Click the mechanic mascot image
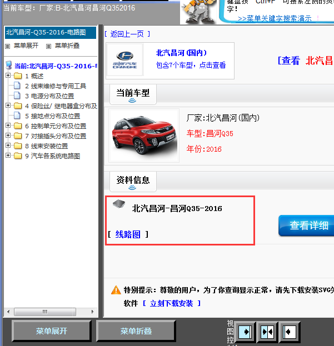 click(198, 12)
